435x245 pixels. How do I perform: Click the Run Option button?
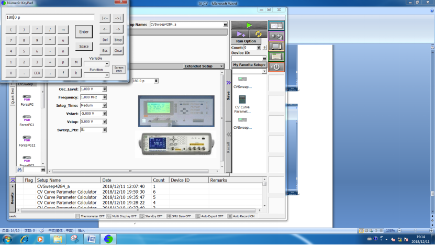[246, 41]
